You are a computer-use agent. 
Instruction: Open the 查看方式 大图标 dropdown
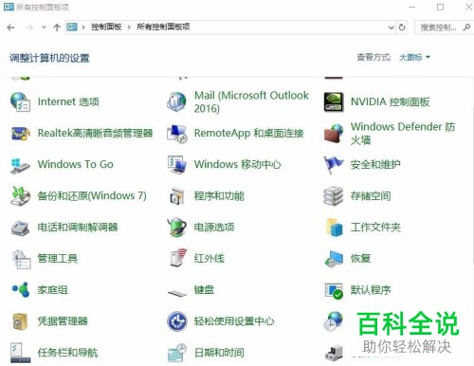point(414,57)
